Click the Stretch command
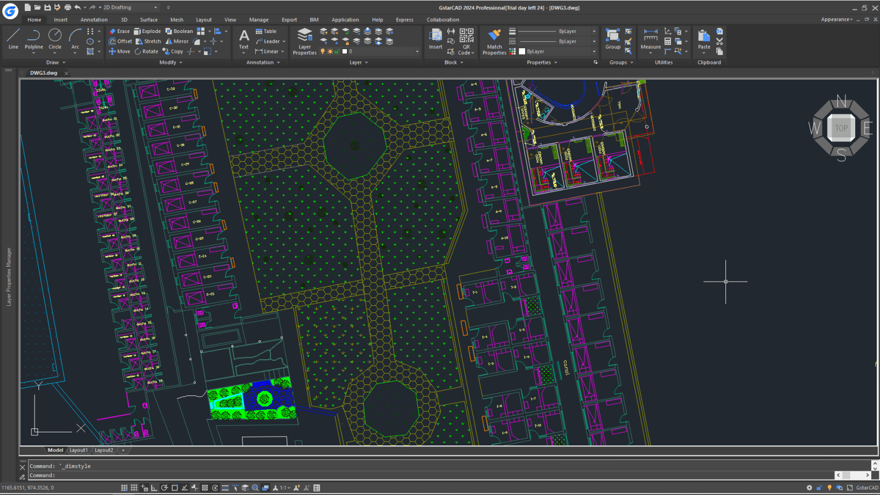Image resolution: width=880 pixels, height=495 pixels. tap(148, 41)
